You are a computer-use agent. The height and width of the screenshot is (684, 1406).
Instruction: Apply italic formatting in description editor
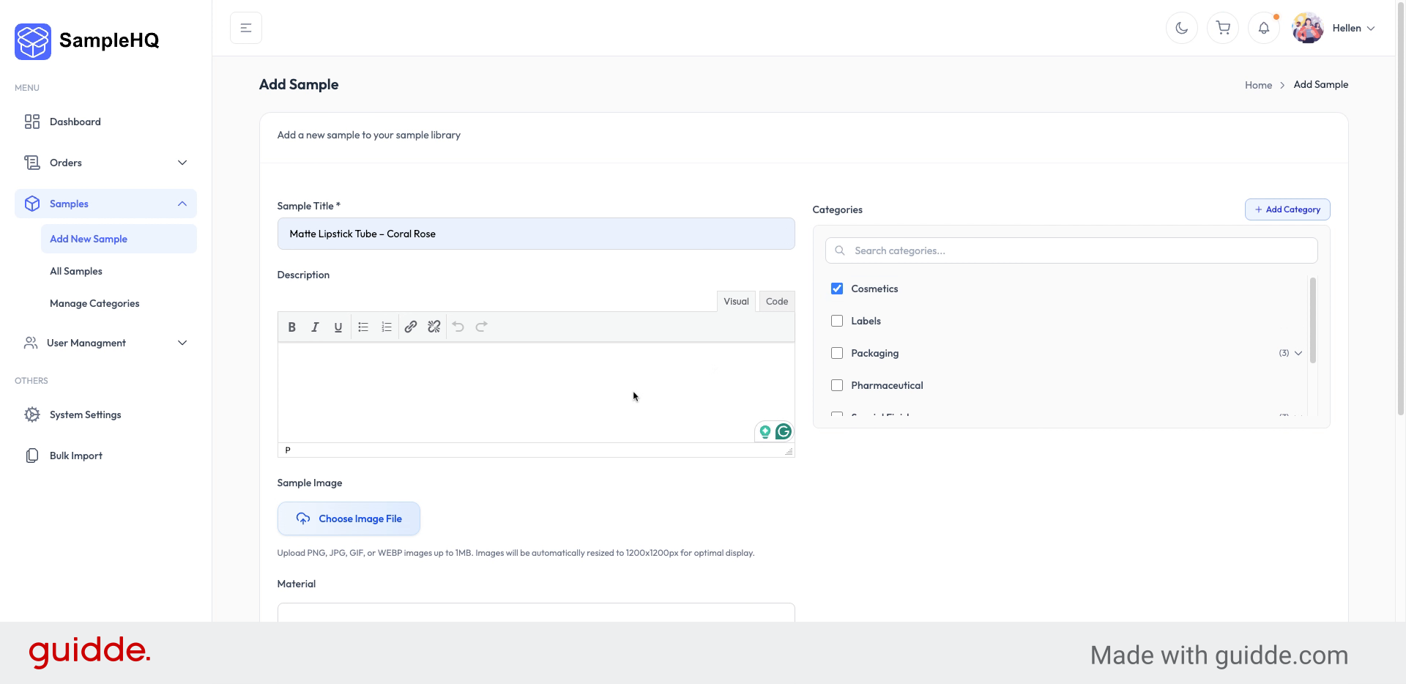click(315, 327)
